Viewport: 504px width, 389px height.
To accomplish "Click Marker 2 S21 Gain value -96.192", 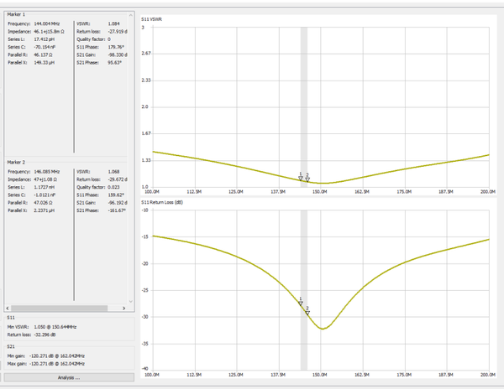I will coord(118,203).
